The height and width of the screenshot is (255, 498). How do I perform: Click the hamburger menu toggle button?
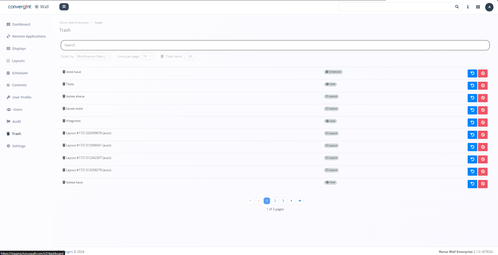[x=64, y=7]
